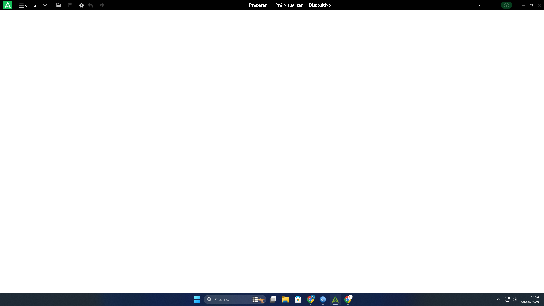Open Task View from the taskbar

[x=273, y=299]
